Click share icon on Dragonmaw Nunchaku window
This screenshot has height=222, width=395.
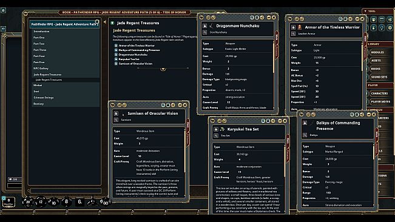262,18
